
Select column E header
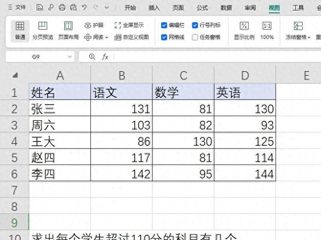[x=298, y=75]
